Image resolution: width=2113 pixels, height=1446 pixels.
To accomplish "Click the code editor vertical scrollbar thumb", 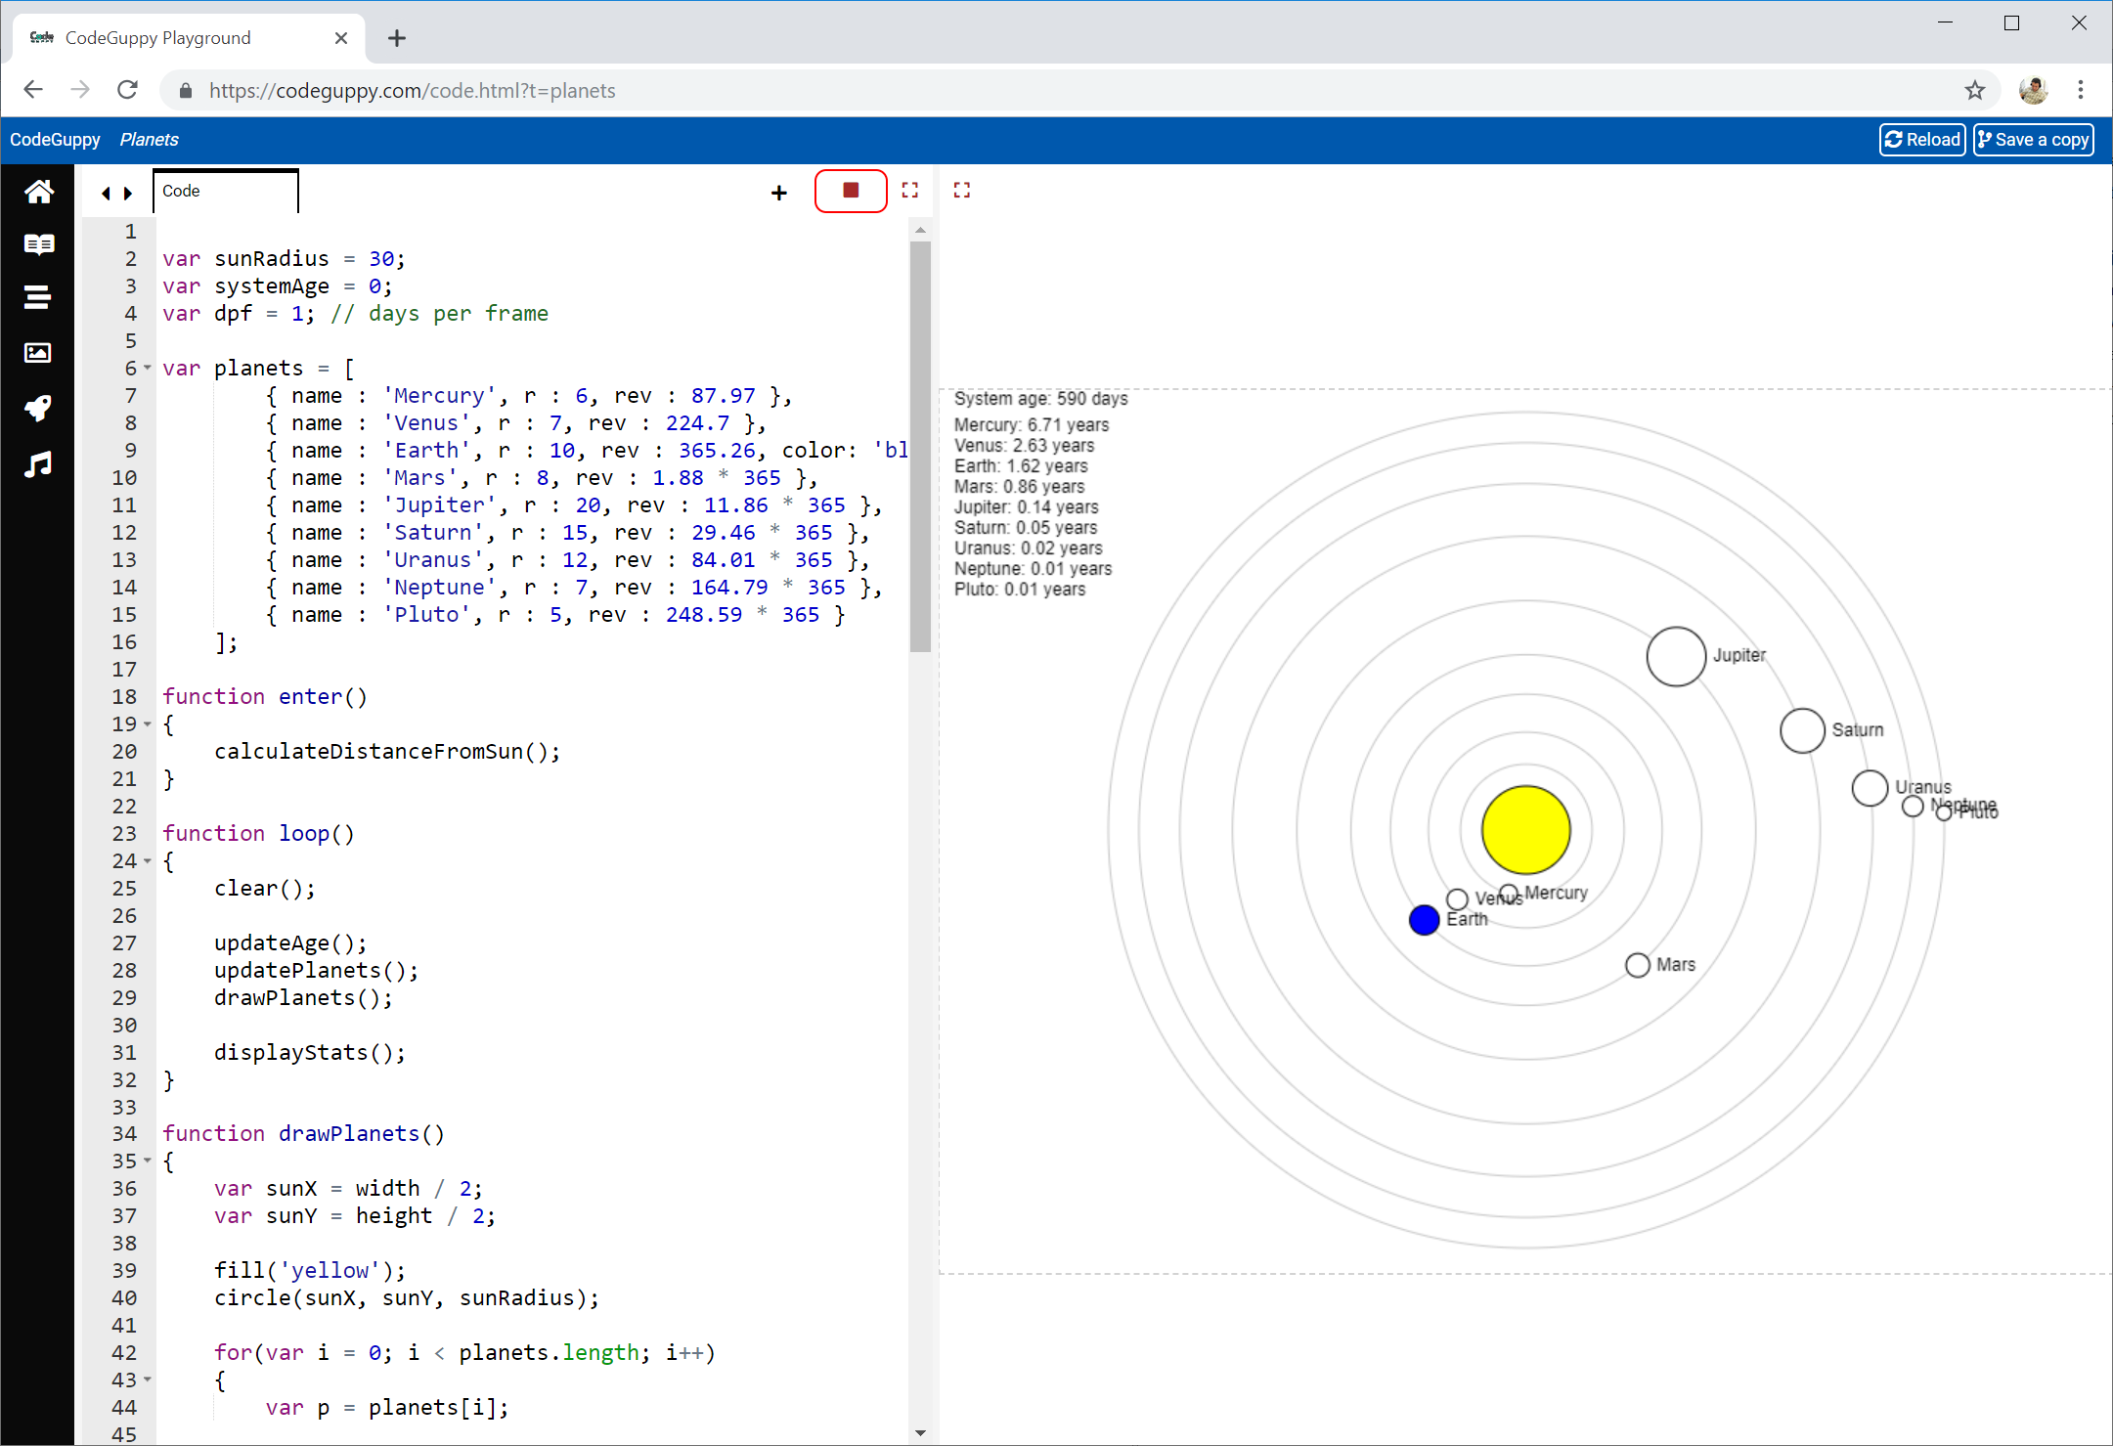I will (919, 445).
